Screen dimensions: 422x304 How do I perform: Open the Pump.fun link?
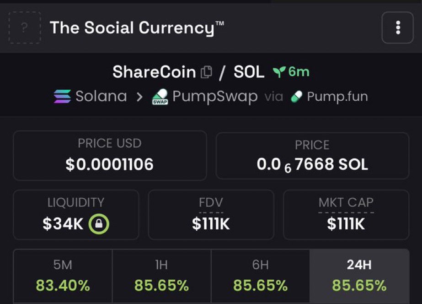329,97
